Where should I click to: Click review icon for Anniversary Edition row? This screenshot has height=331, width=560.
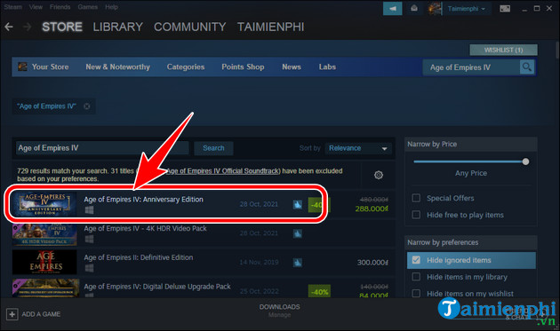pos(298,204)
